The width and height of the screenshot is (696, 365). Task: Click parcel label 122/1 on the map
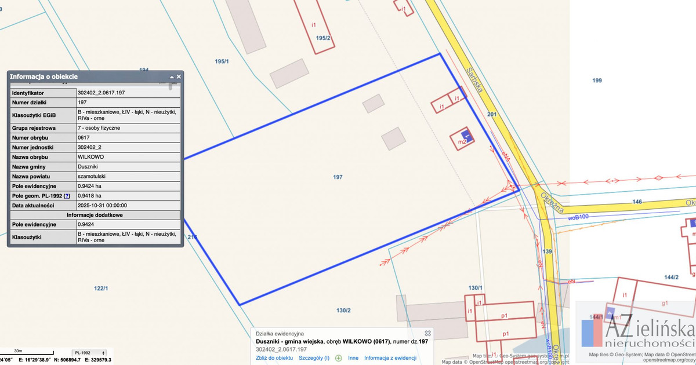pyautogui.click(x=101, y=288)
